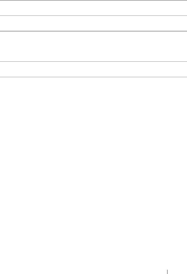Click the left end of the fourth row
The height and width of the screenshot is (274, 187).
[x=3, y=69]
